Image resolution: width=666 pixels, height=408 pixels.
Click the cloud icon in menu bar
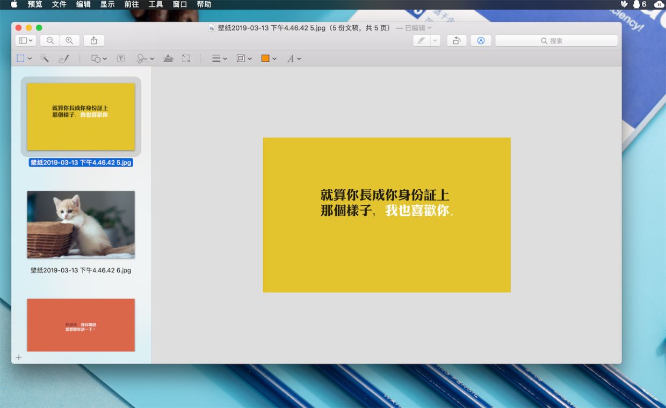[x=659, y=4]
